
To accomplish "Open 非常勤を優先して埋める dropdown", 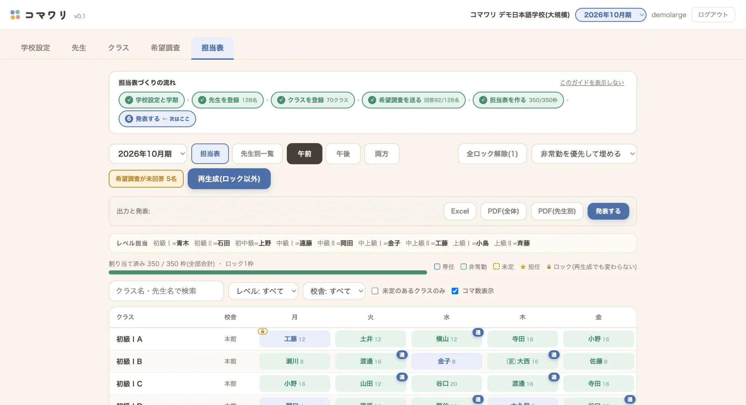I will pos(584,154).
